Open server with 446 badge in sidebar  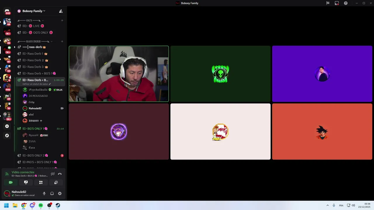point(7,87)
